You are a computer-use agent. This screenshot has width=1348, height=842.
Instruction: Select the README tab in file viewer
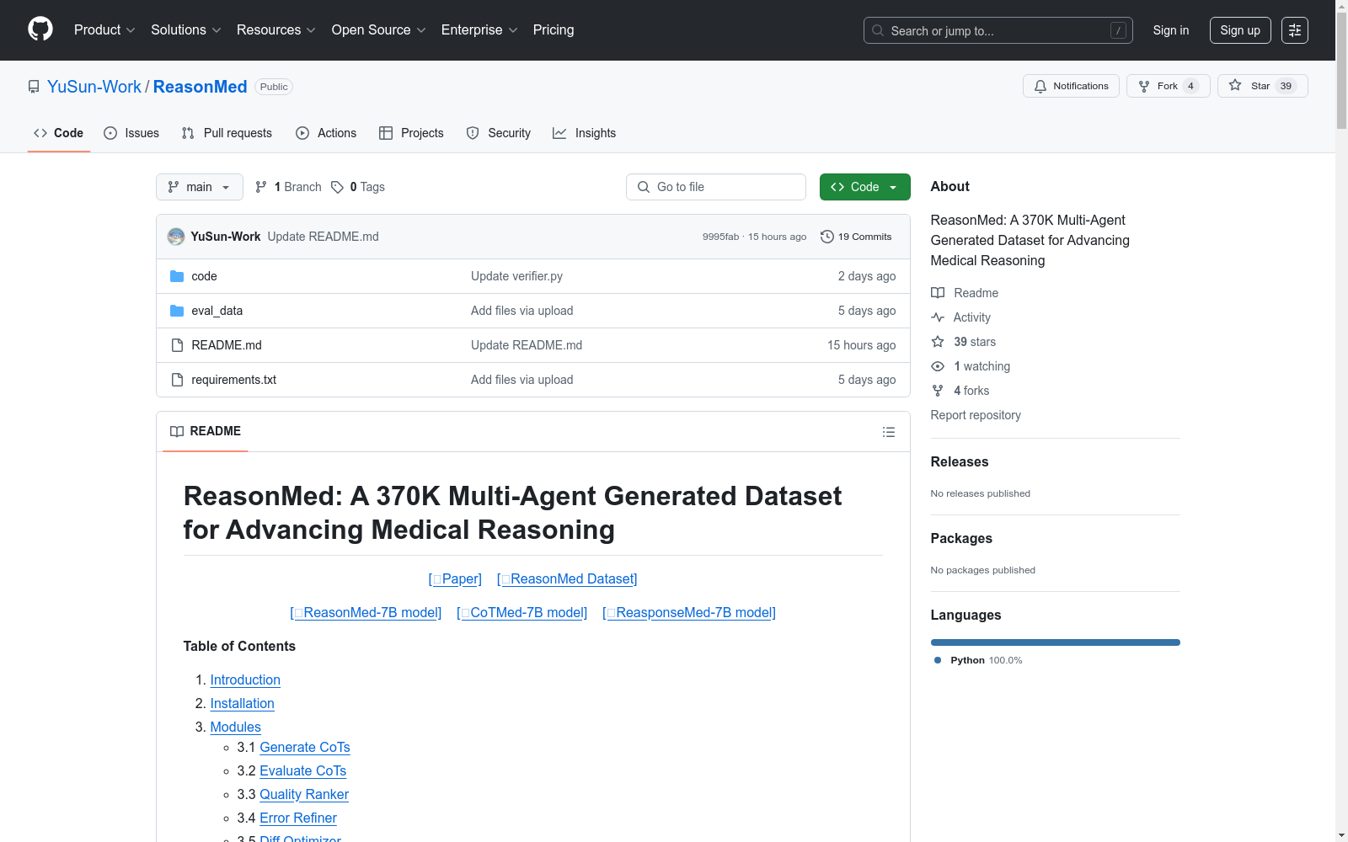[x=206, y=431]
